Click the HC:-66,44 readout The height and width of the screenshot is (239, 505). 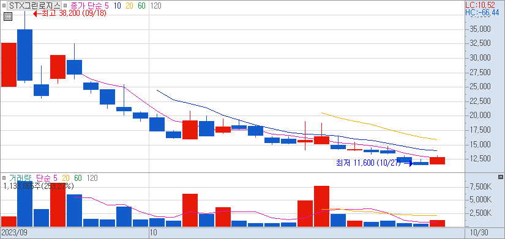pos(482,13)
